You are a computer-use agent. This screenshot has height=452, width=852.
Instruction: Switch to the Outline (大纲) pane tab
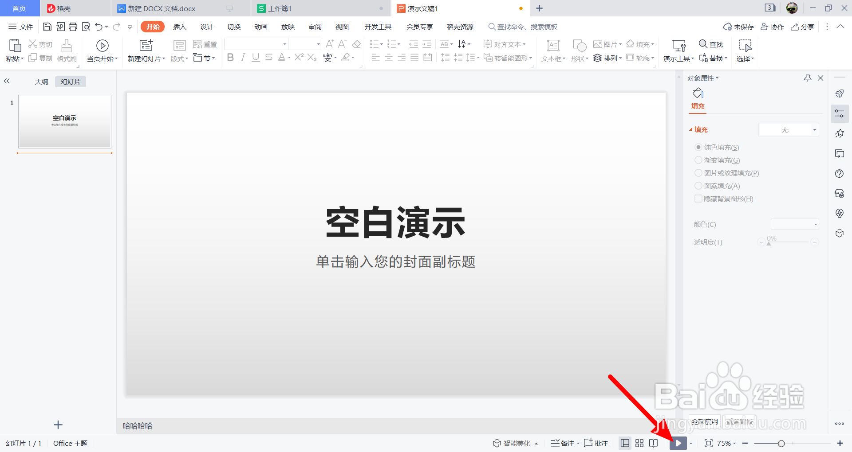point(41,82)
